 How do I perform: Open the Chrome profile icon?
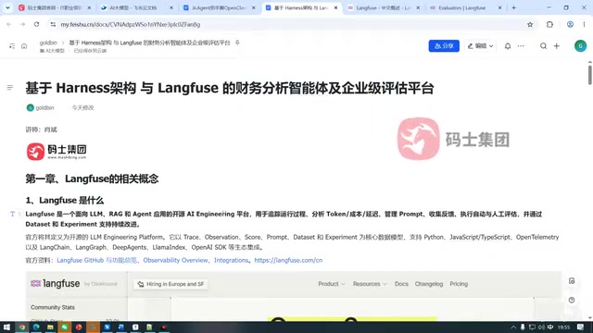point(570,24)
